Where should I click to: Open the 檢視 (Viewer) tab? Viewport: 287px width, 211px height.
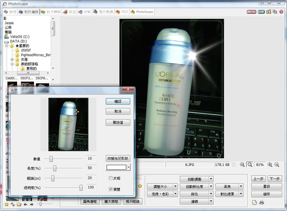(x=10, y=12)
